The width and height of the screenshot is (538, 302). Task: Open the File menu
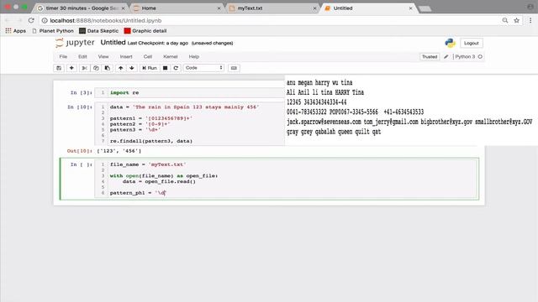point(63,56)
